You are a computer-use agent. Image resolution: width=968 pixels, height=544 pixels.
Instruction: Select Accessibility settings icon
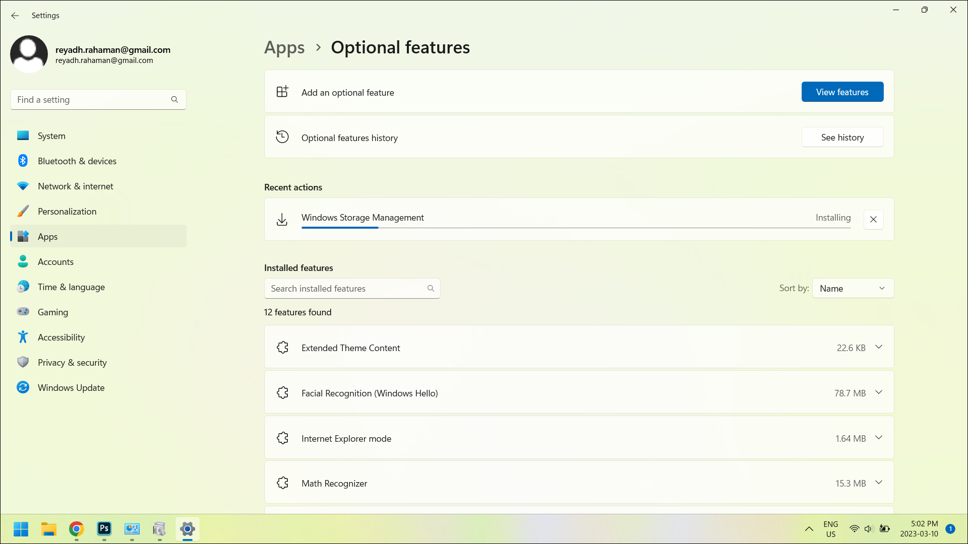23,337
